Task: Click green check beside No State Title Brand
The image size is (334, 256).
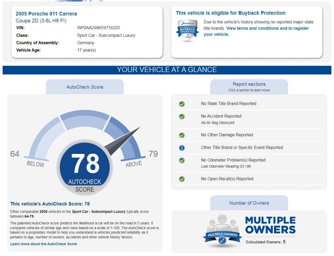Action: pyautogui.click(x=182, y=104)
